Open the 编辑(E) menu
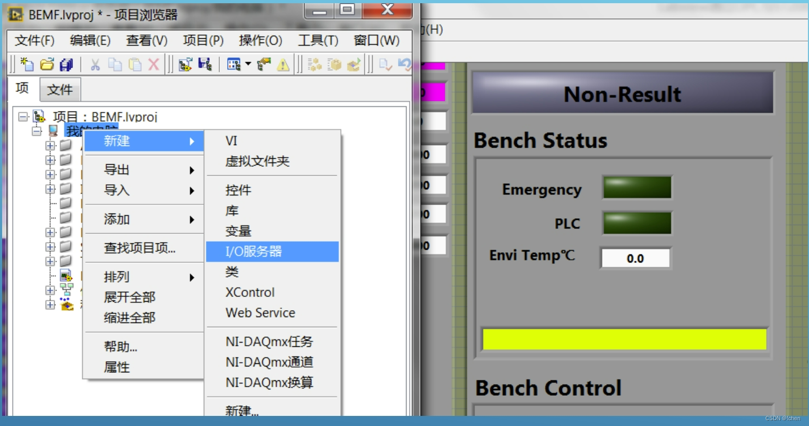This screenshot has height=426, width=809. click(90, 40)
